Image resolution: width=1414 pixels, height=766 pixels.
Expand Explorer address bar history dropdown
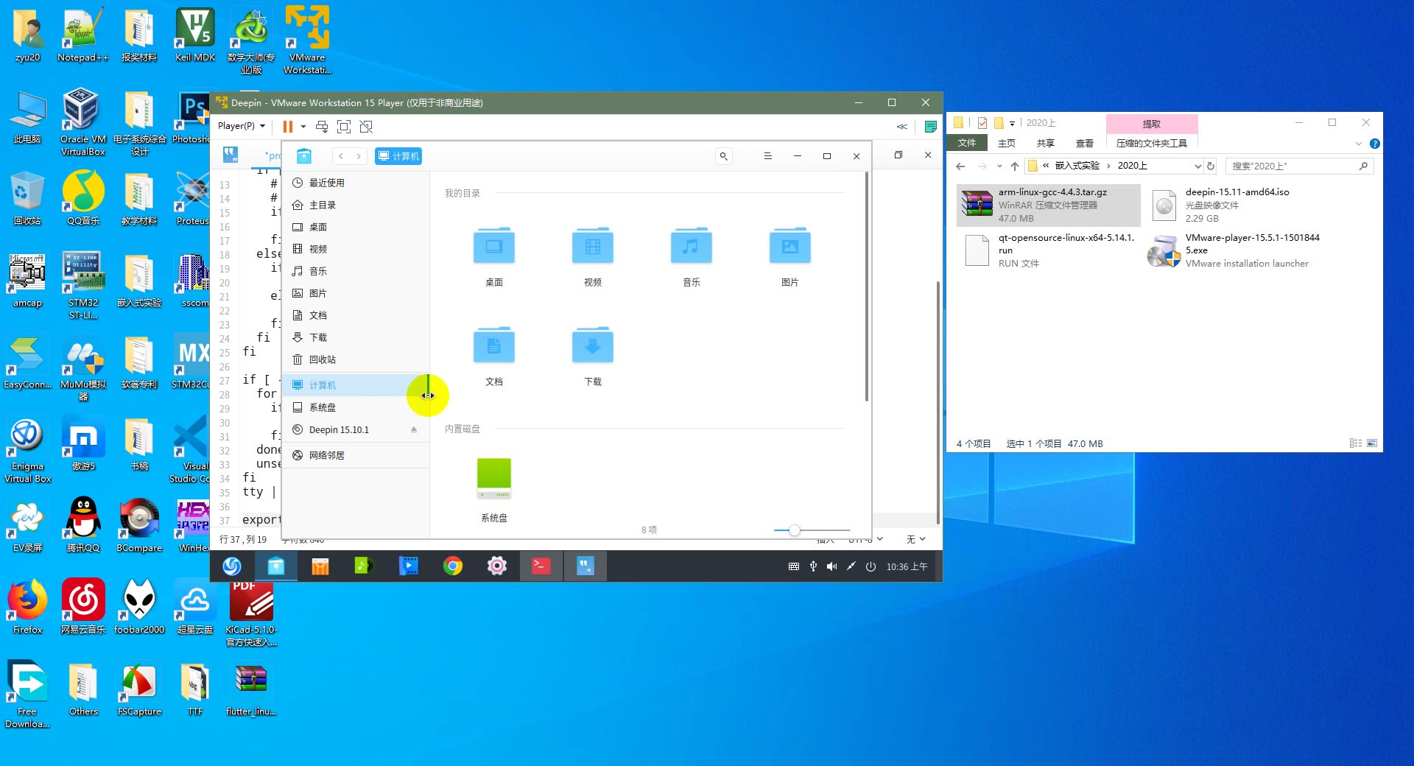1197,166
